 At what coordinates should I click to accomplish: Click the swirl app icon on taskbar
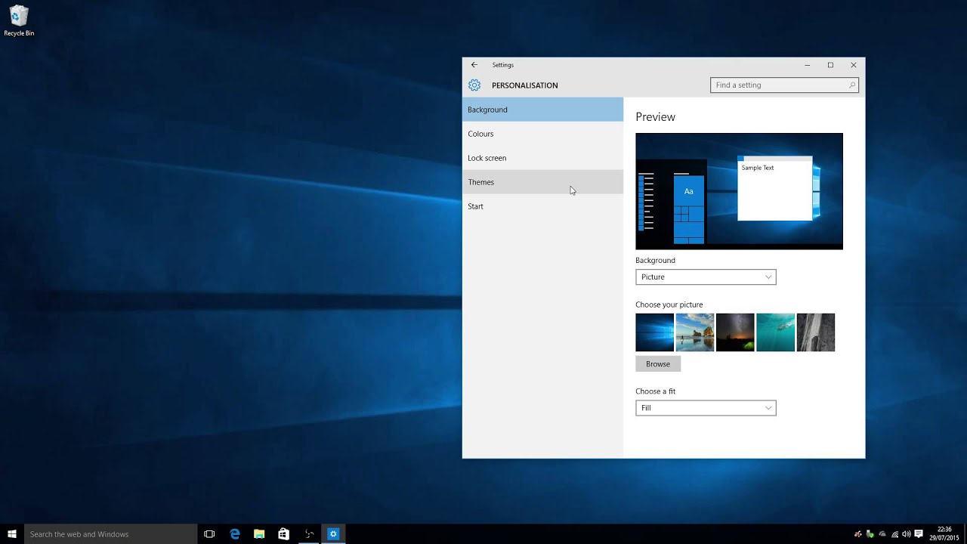[309, 534]
